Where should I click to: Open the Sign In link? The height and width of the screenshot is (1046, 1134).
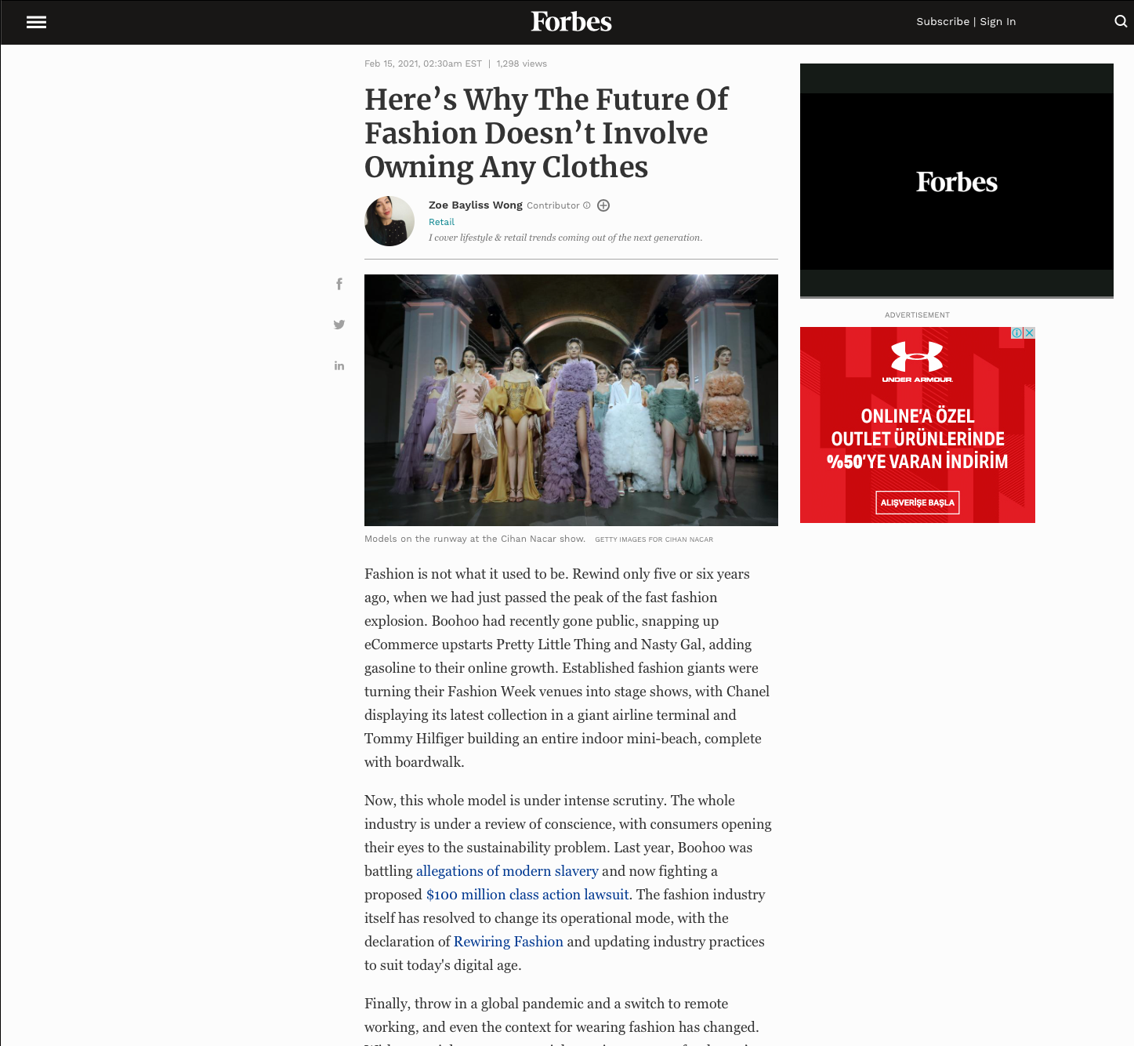pos(998,21)
